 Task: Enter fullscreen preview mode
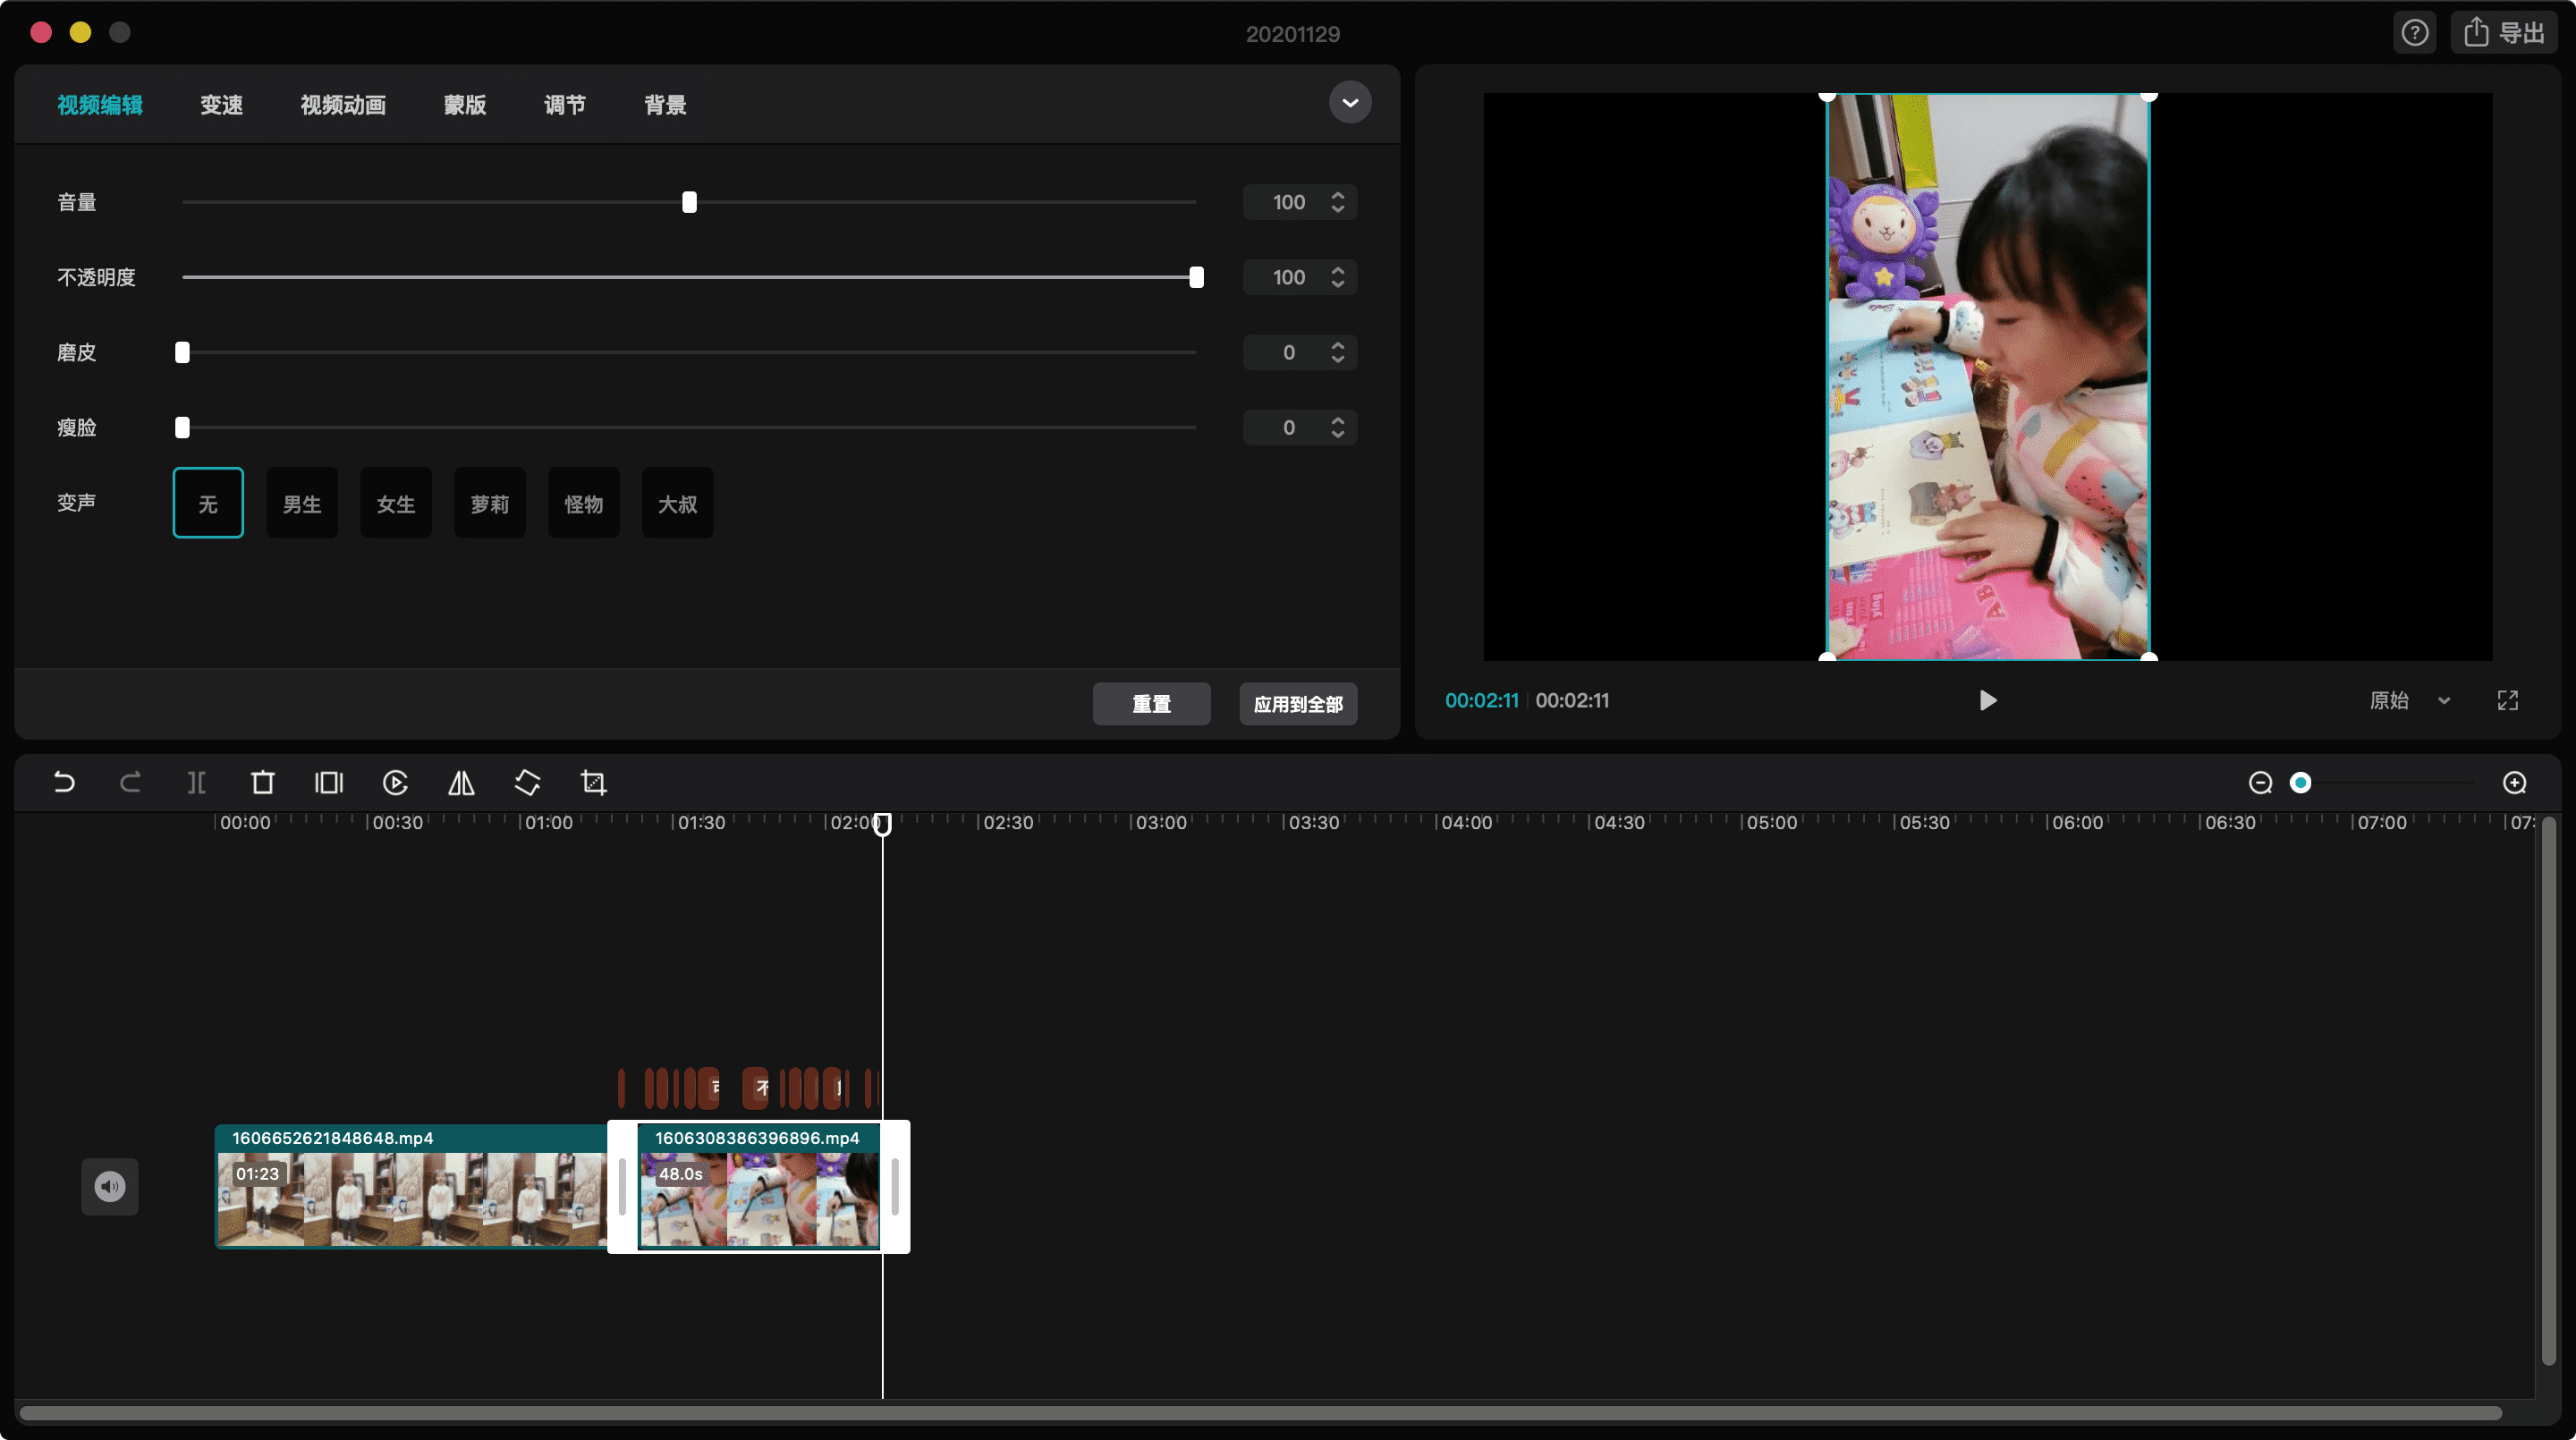tap(2507, 700)
